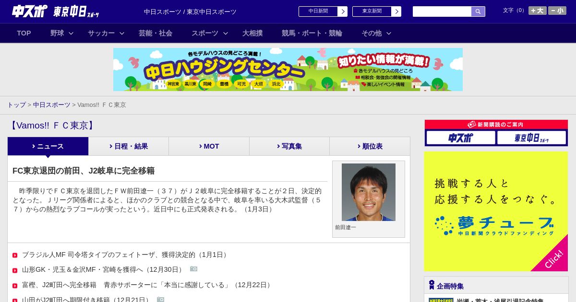
Task: Switch to 順位表 tab
Action: (x=370, y=146)
